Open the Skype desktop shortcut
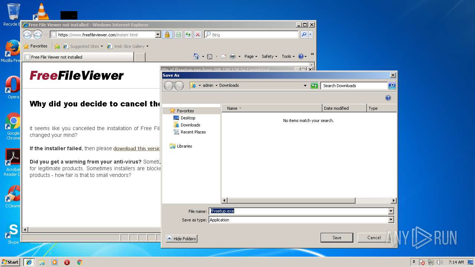Image resolution: width=475 pixels, height=267 pixels. [13, 234]
